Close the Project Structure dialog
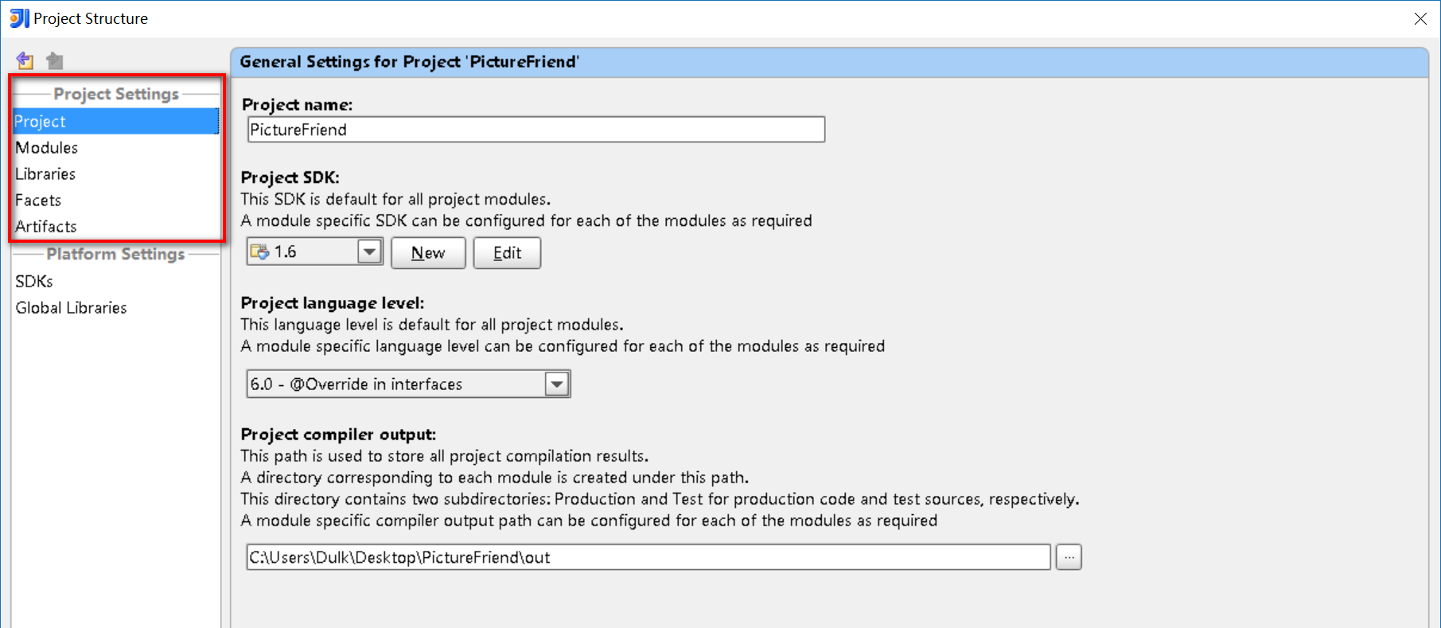This screenshot has height=628, width=1441. point(1420,18)
